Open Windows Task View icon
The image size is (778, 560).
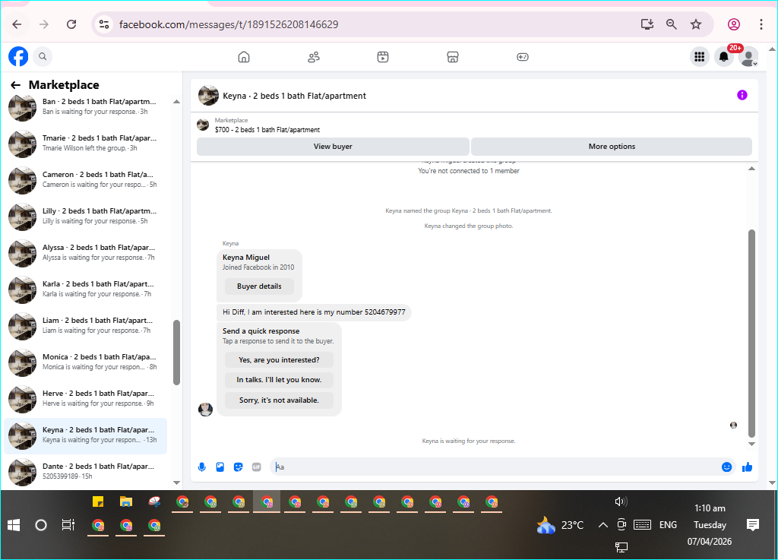point(68,525)
